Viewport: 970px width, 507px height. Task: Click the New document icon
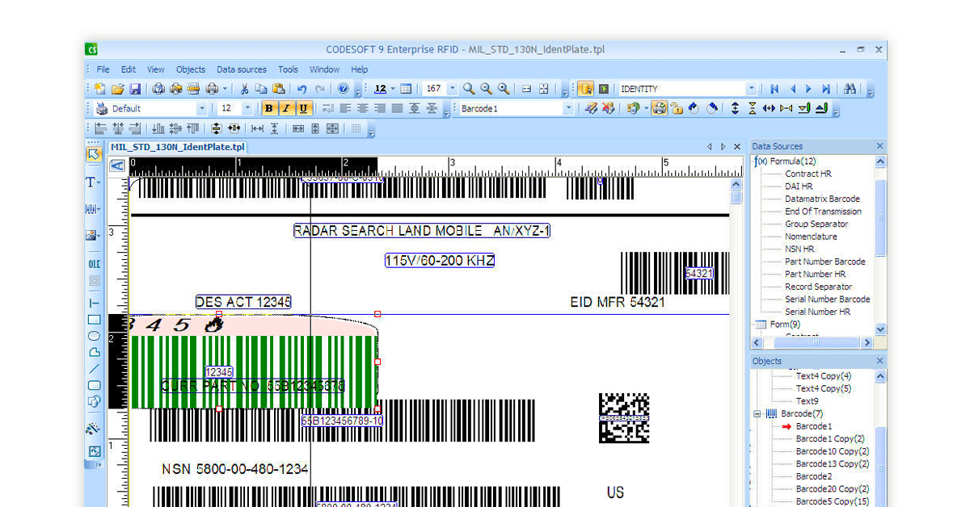coord(100,89)
